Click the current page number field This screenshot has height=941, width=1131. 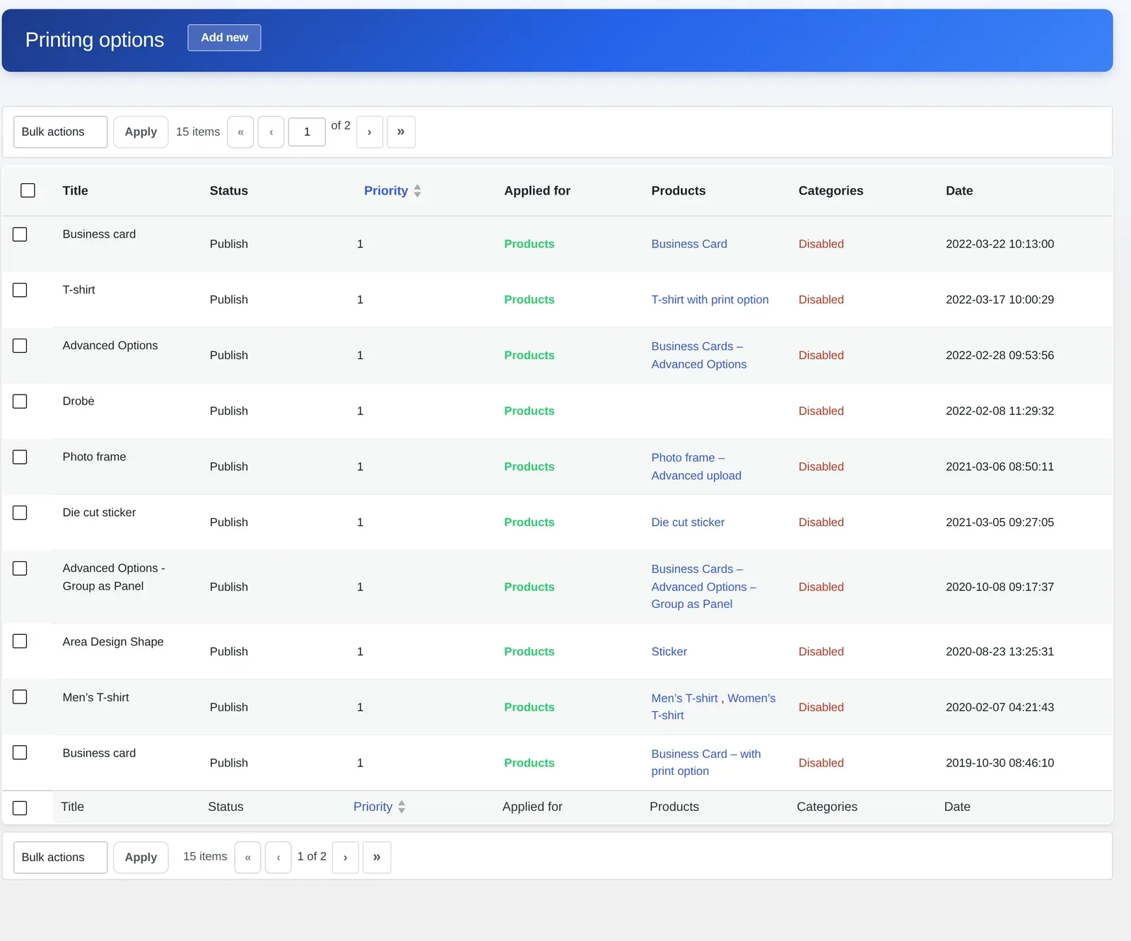[x=307, y=132]
